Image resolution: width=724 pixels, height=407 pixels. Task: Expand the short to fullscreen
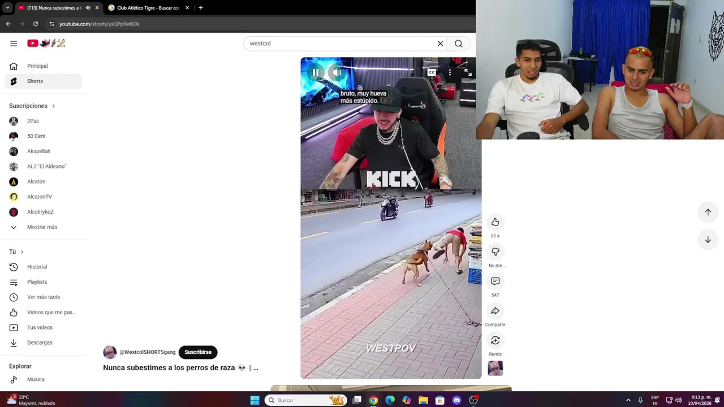tap(468, 72)
